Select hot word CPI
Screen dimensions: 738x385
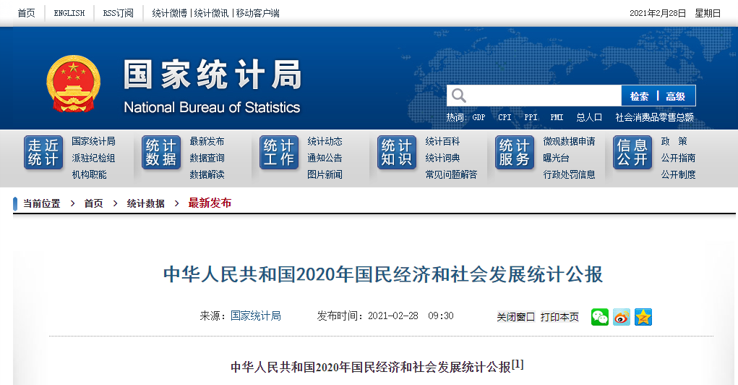point(505,117)
